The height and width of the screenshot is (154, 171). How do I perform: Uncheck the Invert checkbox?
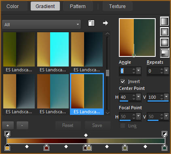point(123,81)
